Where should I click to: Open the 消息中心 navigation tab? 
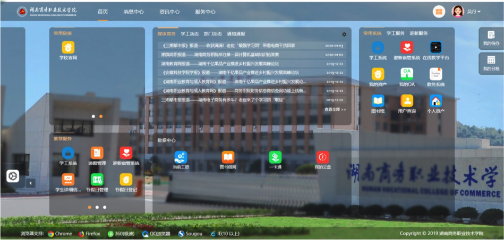tap(133, 12)
